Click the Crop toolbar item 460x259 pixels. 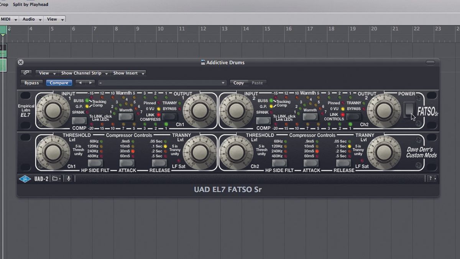[x=4, y=5]
